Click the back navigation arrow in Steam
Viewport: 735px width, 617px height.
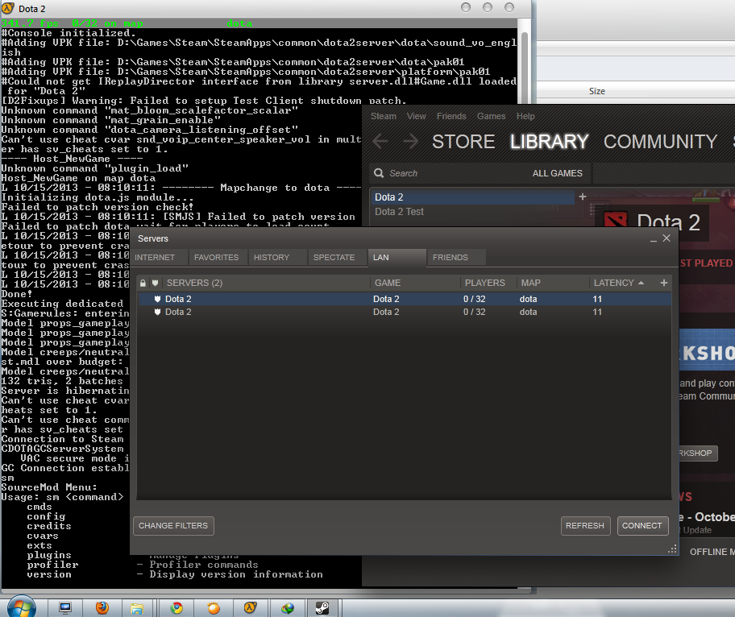pyautogui.click(x=380, y=141)
